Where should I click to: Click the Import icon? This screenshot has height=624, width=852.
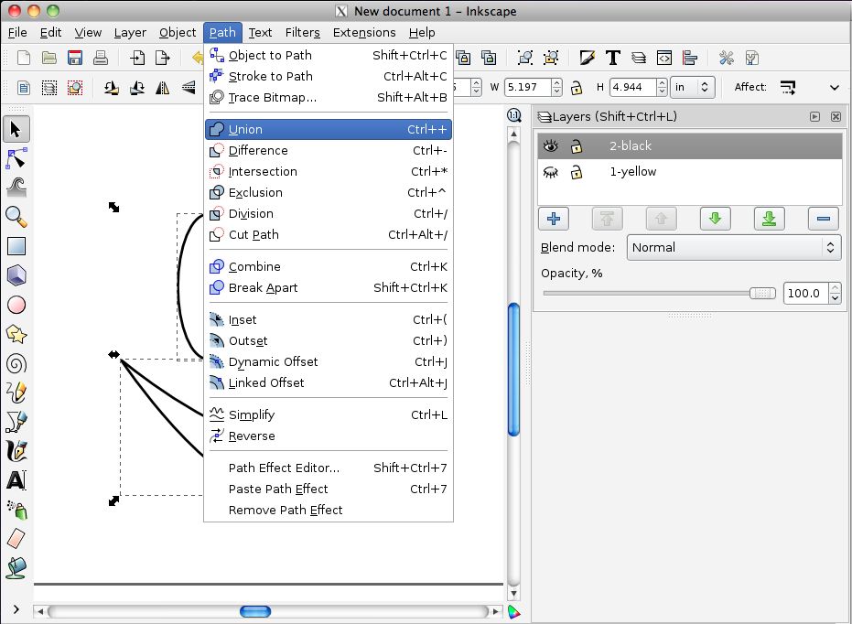pos(137,58)
